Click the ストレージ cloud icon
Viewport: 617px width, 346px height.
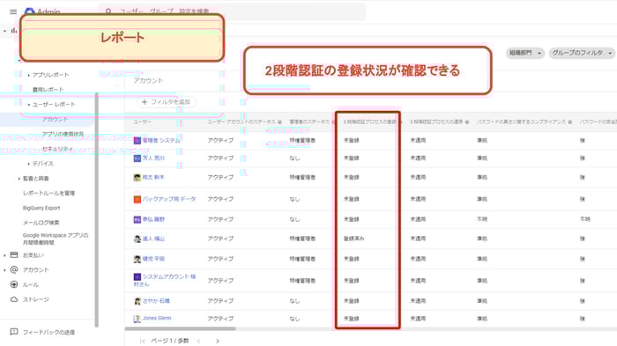pyautogui.click(x=14, y=299)
